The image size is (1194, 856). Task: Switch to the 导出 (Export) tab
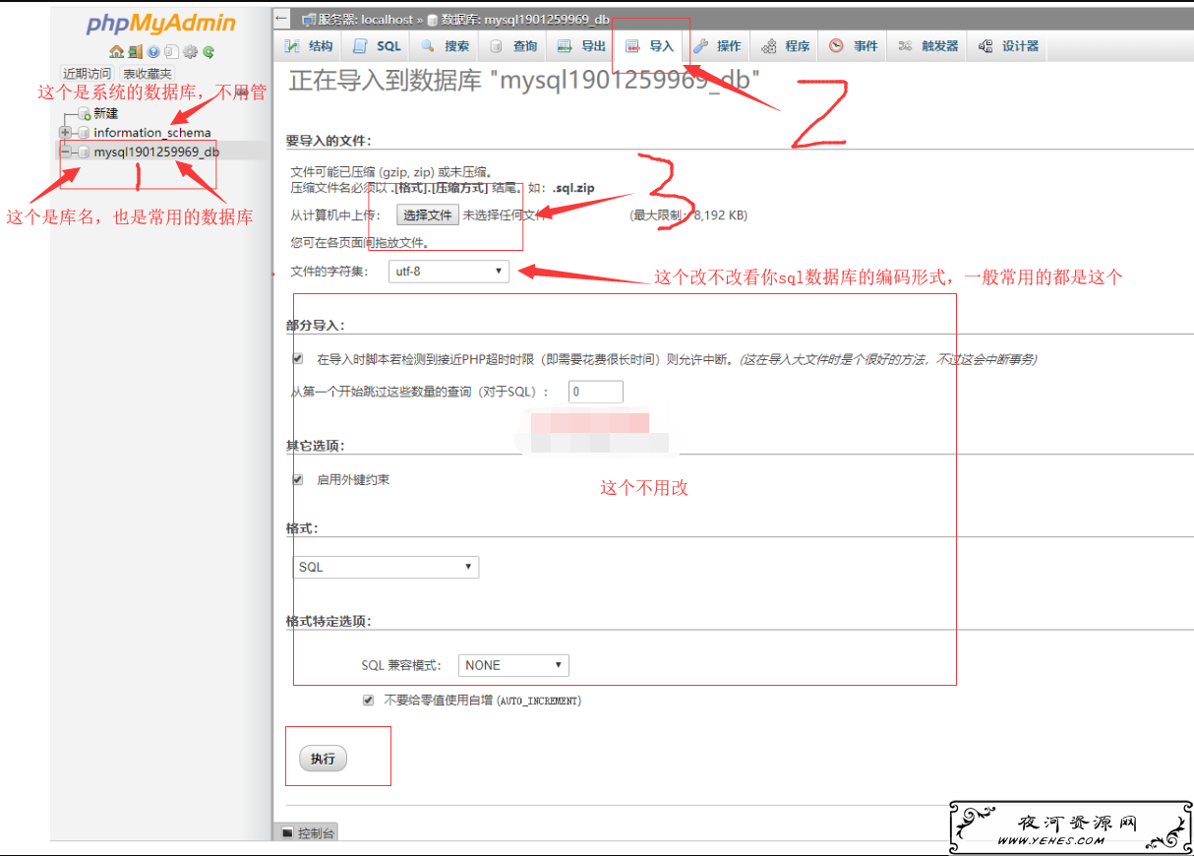pyautogui.click(x=581, y=46)
